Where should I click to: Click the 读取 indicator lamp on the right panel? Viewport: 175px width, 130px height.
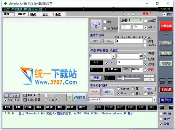click(162, 80)
